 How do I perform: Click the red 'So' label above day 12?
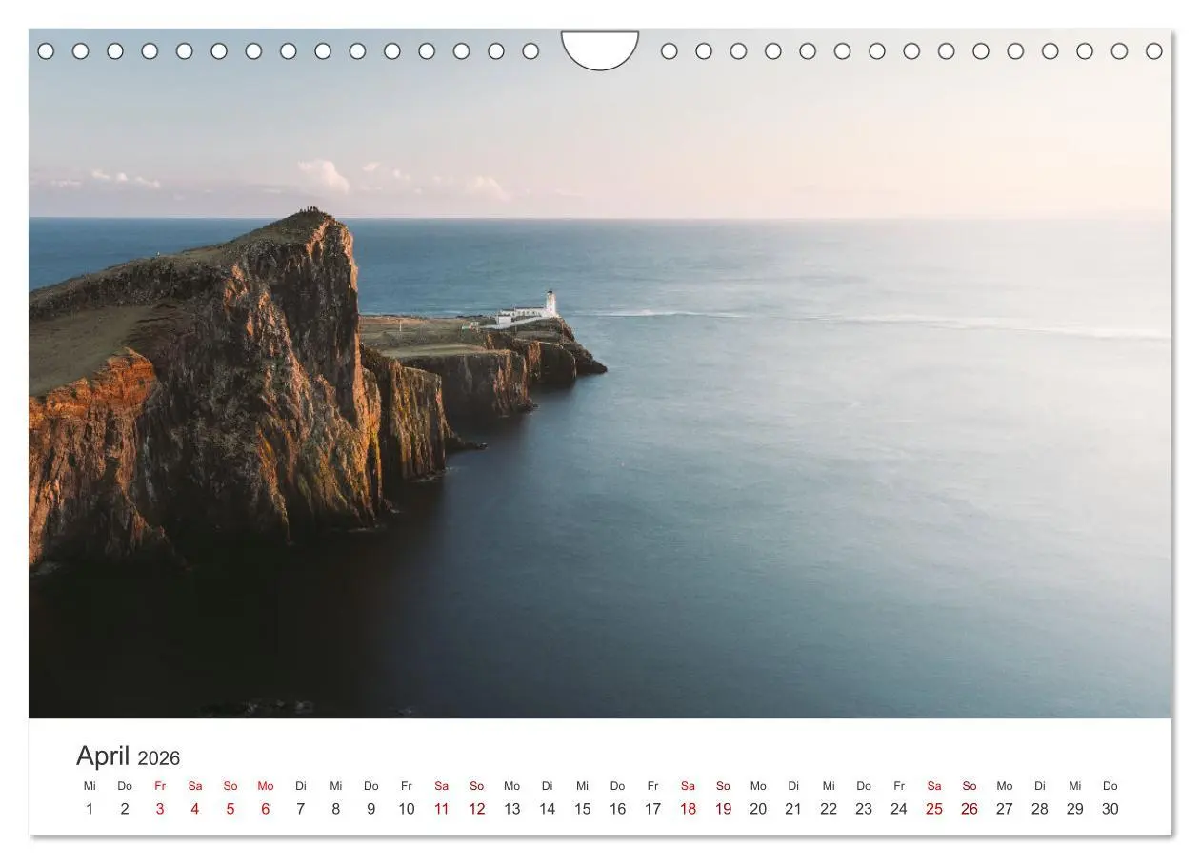(477, 786)
